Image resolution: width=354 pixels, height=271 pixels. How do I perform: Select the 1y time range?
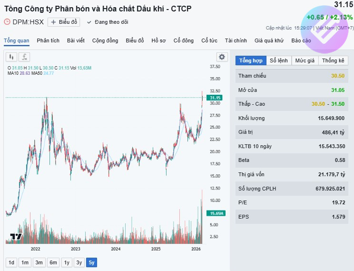click(x=67, y=262)
